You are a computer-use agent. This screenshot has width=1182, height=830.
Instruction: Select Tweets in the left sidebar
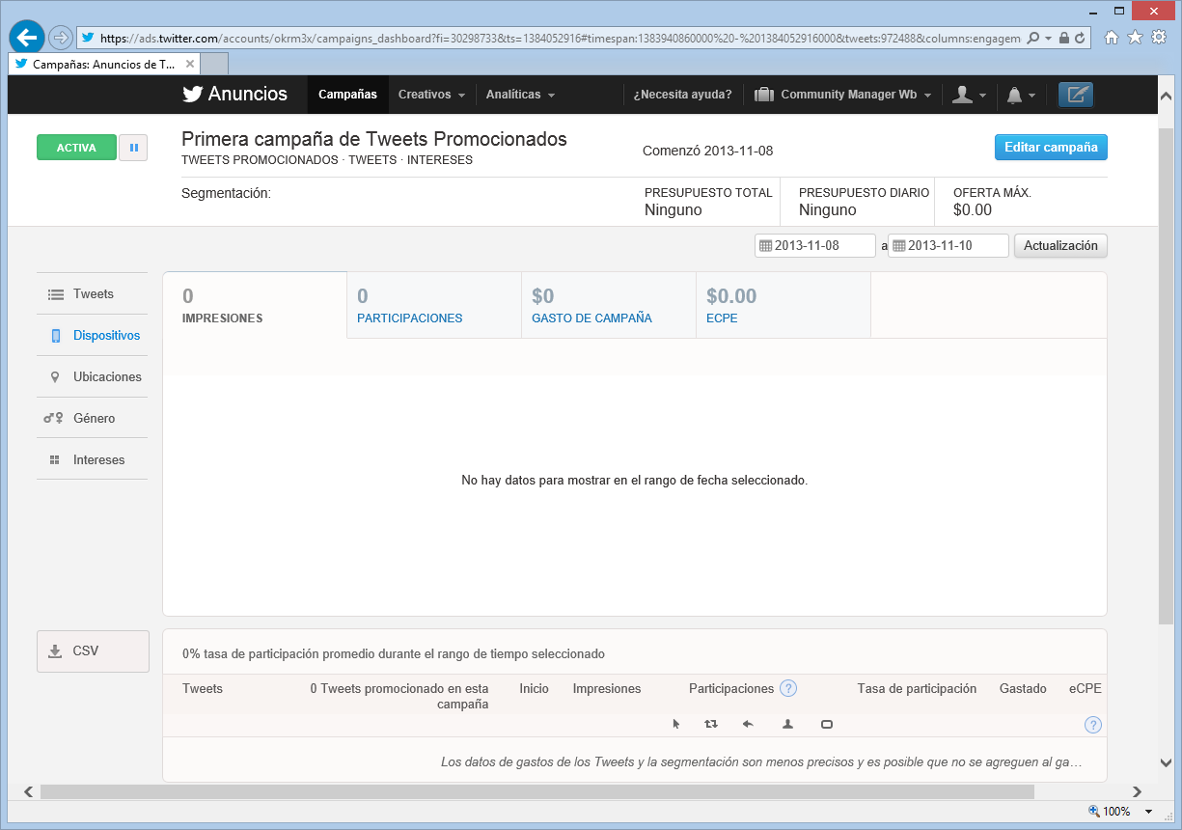click(x=93, y=294)
